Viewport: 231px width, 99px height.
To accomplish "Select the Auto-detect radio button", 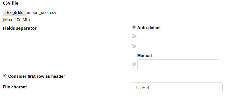I will point(134,27).
